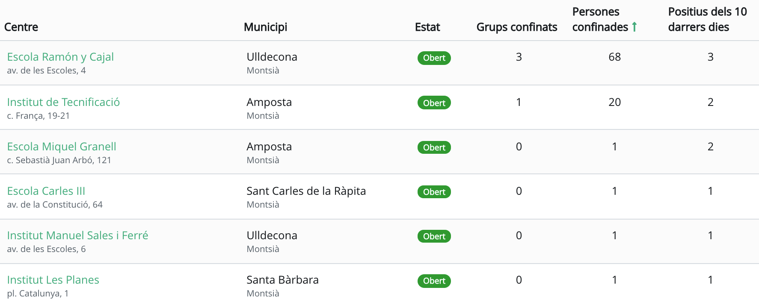Viewport: 759px width, 305px height.
Task: Open the Escola Carles III link
Action: (46, 191)
